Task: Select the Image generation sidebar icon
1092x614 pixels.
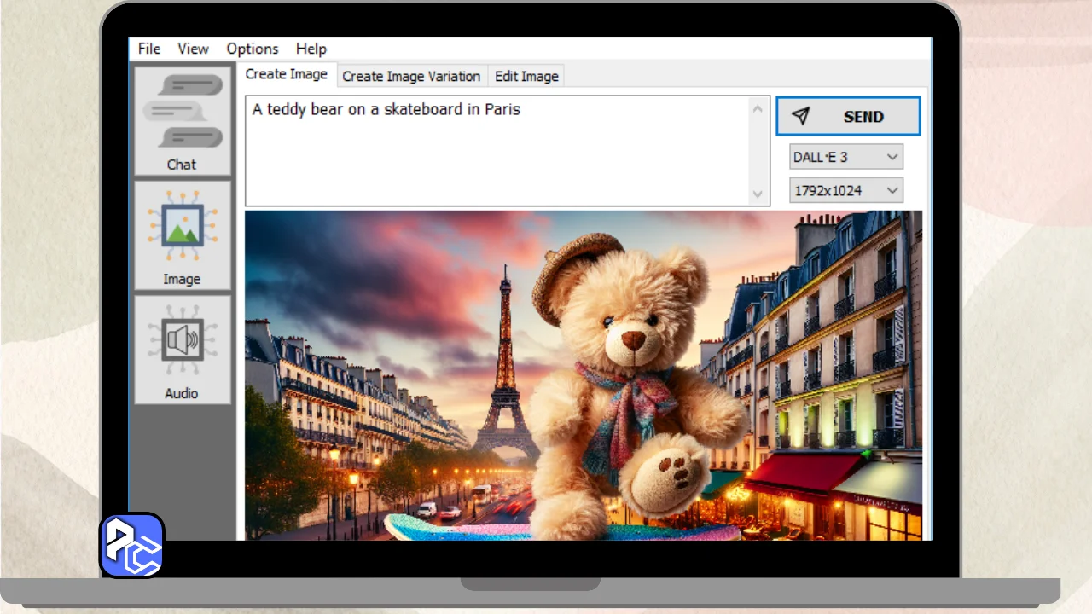Action: coord(182,235)
